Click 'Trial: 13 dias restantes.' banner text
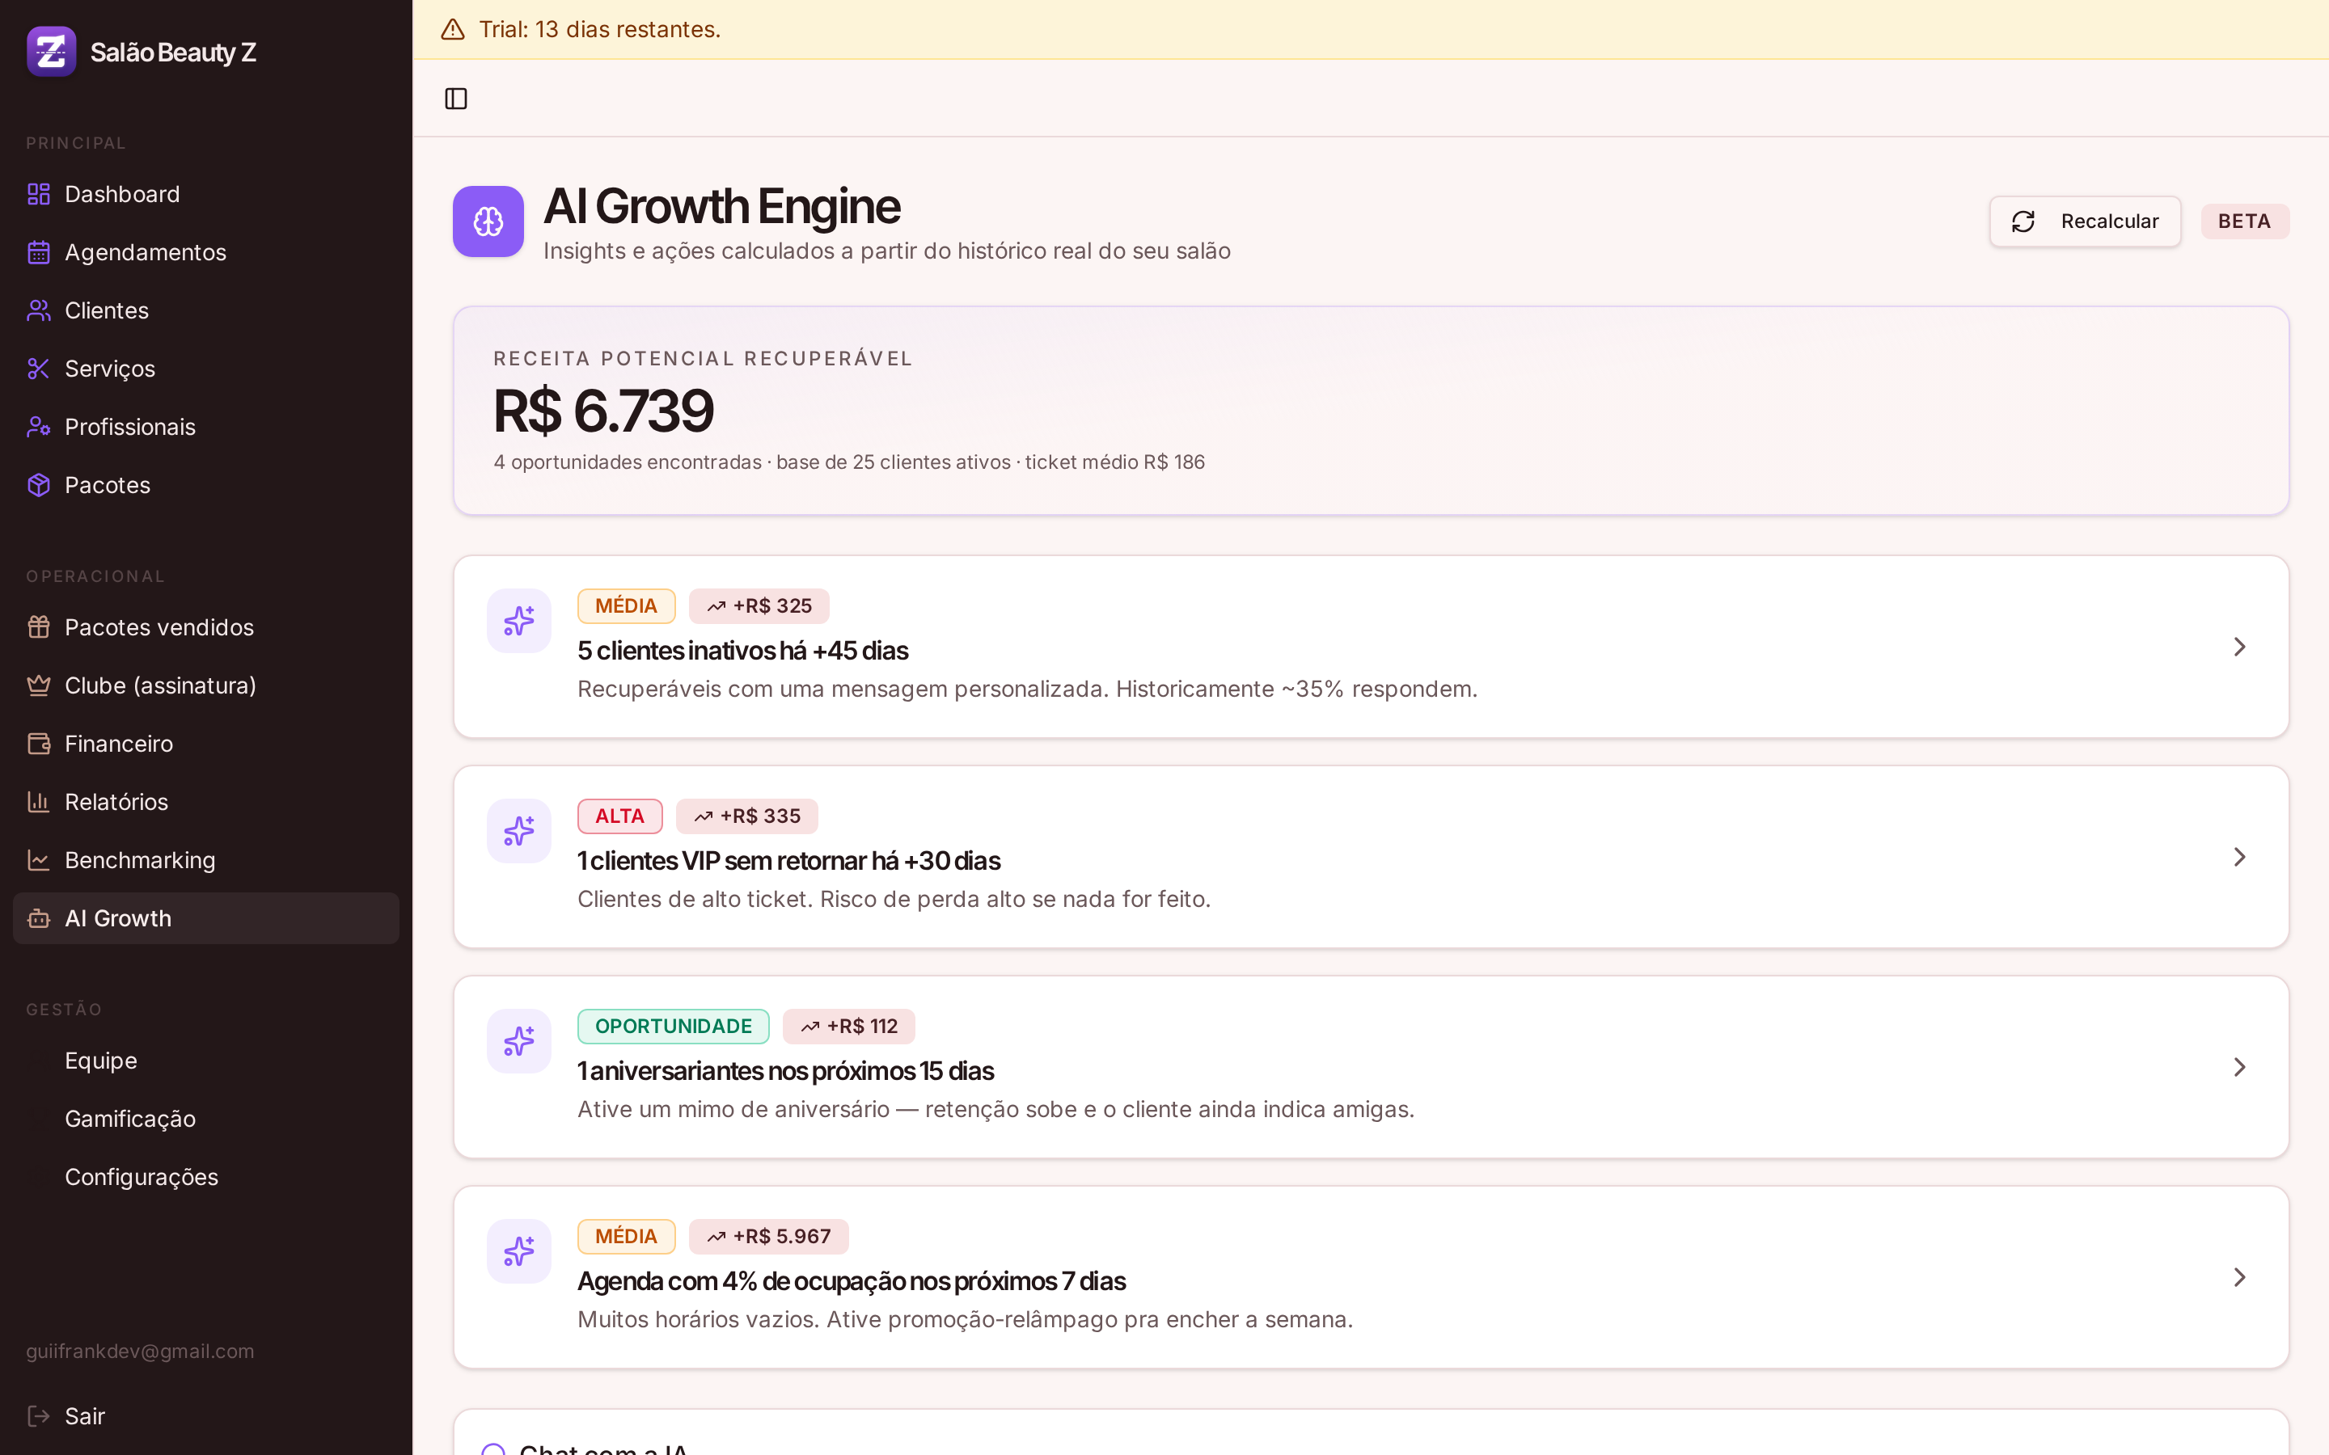This screenshot has height=1455, width=2329. 599,30
